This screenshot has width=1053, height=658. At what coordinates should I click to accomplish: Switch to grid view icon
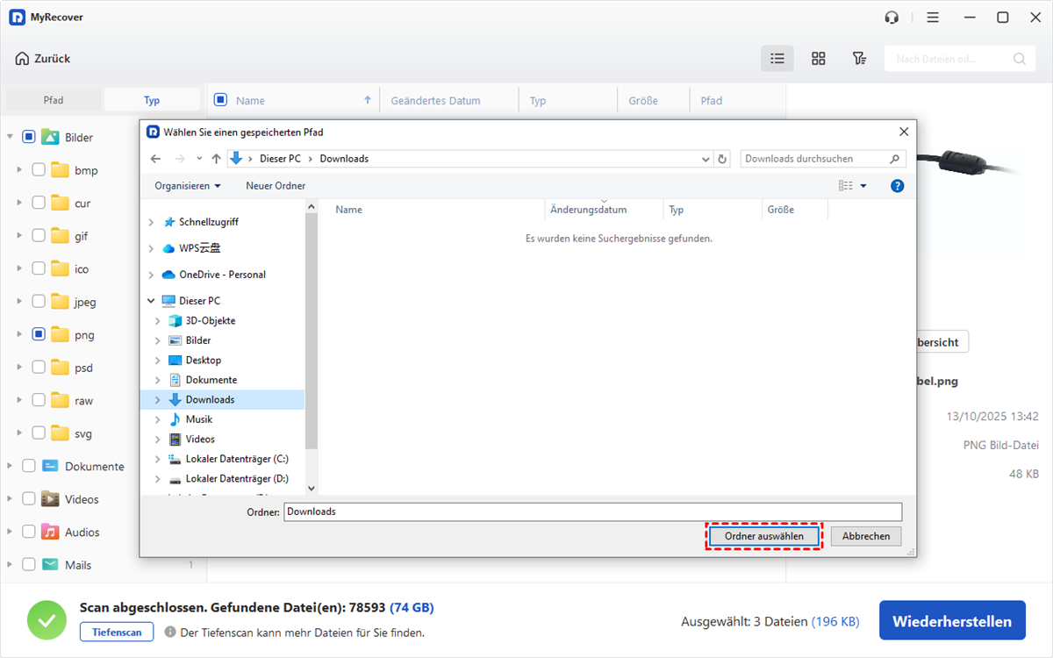(x=818, y=59)
